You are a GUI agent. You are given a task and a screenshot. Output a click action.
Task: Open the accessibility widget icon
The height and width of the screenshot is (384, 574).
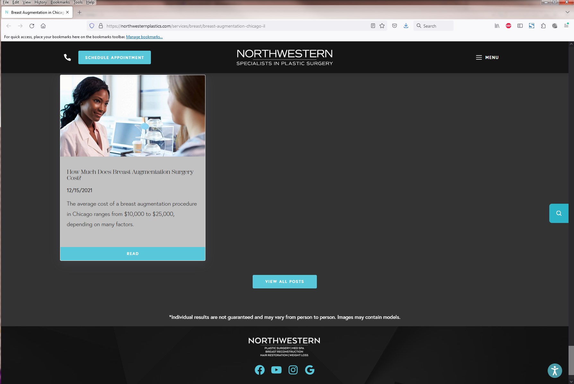click(x=555, y=371)
